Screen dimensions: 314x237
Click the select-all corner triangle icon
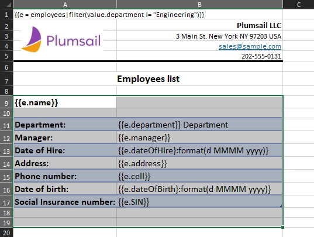[8, 5]
